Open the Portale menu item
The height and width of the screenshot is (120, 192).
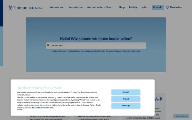coord(133,7)
